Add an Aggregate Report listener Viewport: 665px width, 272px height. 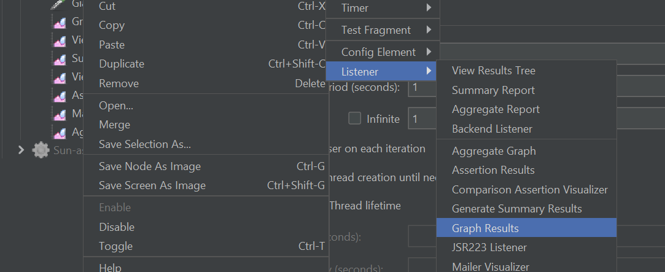496,109
